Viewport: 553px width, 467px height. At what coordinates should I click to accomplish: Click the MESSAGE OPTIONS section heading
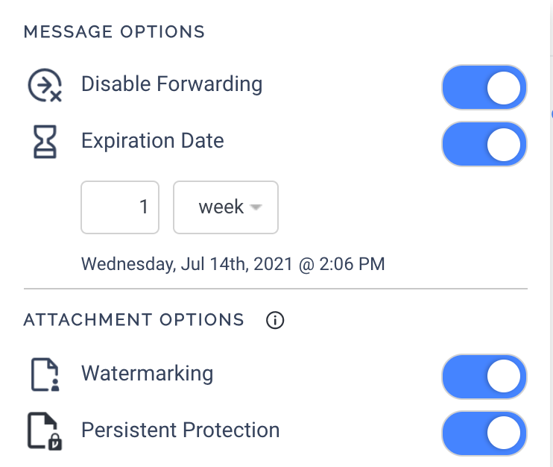(x=114, y=32)
